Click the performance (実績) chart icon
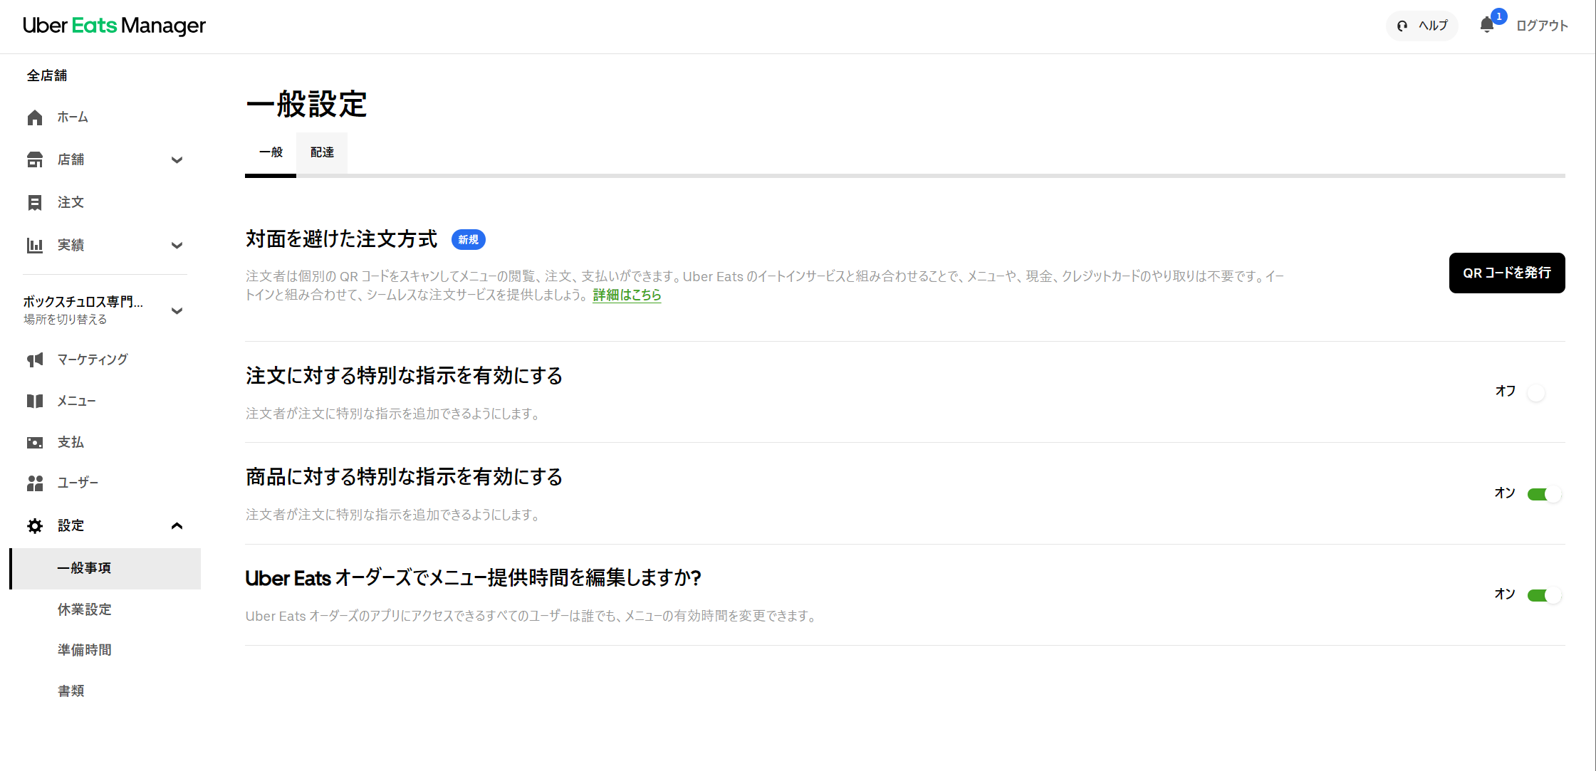The width and height of the screenshot is (1596, 771). point(35,246)
